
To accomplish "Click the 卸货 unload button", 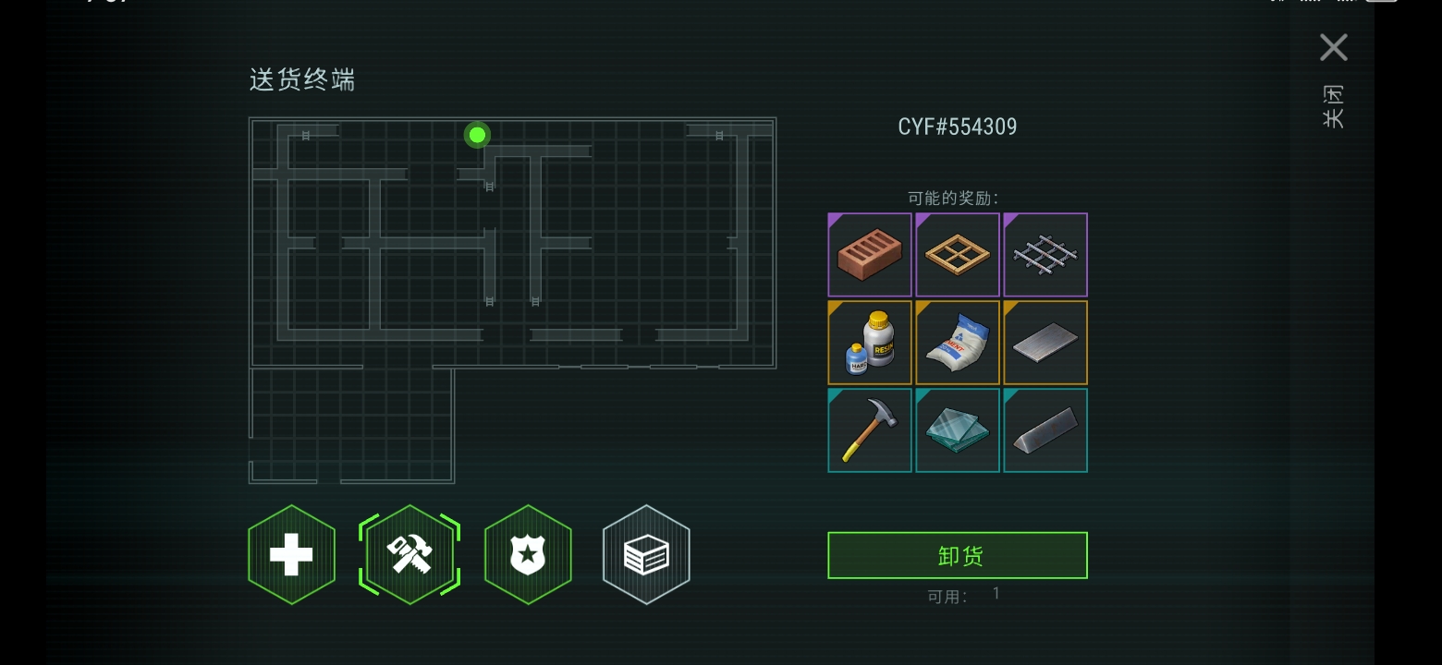I will [x=958, y=555].
